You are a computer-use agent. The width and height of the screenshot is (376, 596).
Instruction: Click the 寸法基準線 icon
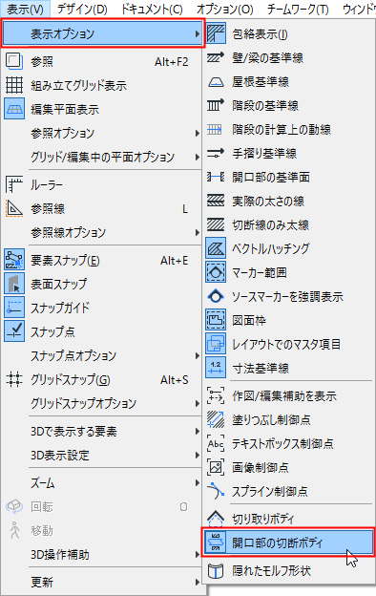tap(216, 368)
